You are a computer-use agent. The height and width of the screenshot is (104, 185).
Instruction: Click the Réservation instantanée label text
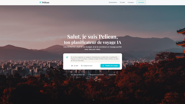click(x=97, y=75)
